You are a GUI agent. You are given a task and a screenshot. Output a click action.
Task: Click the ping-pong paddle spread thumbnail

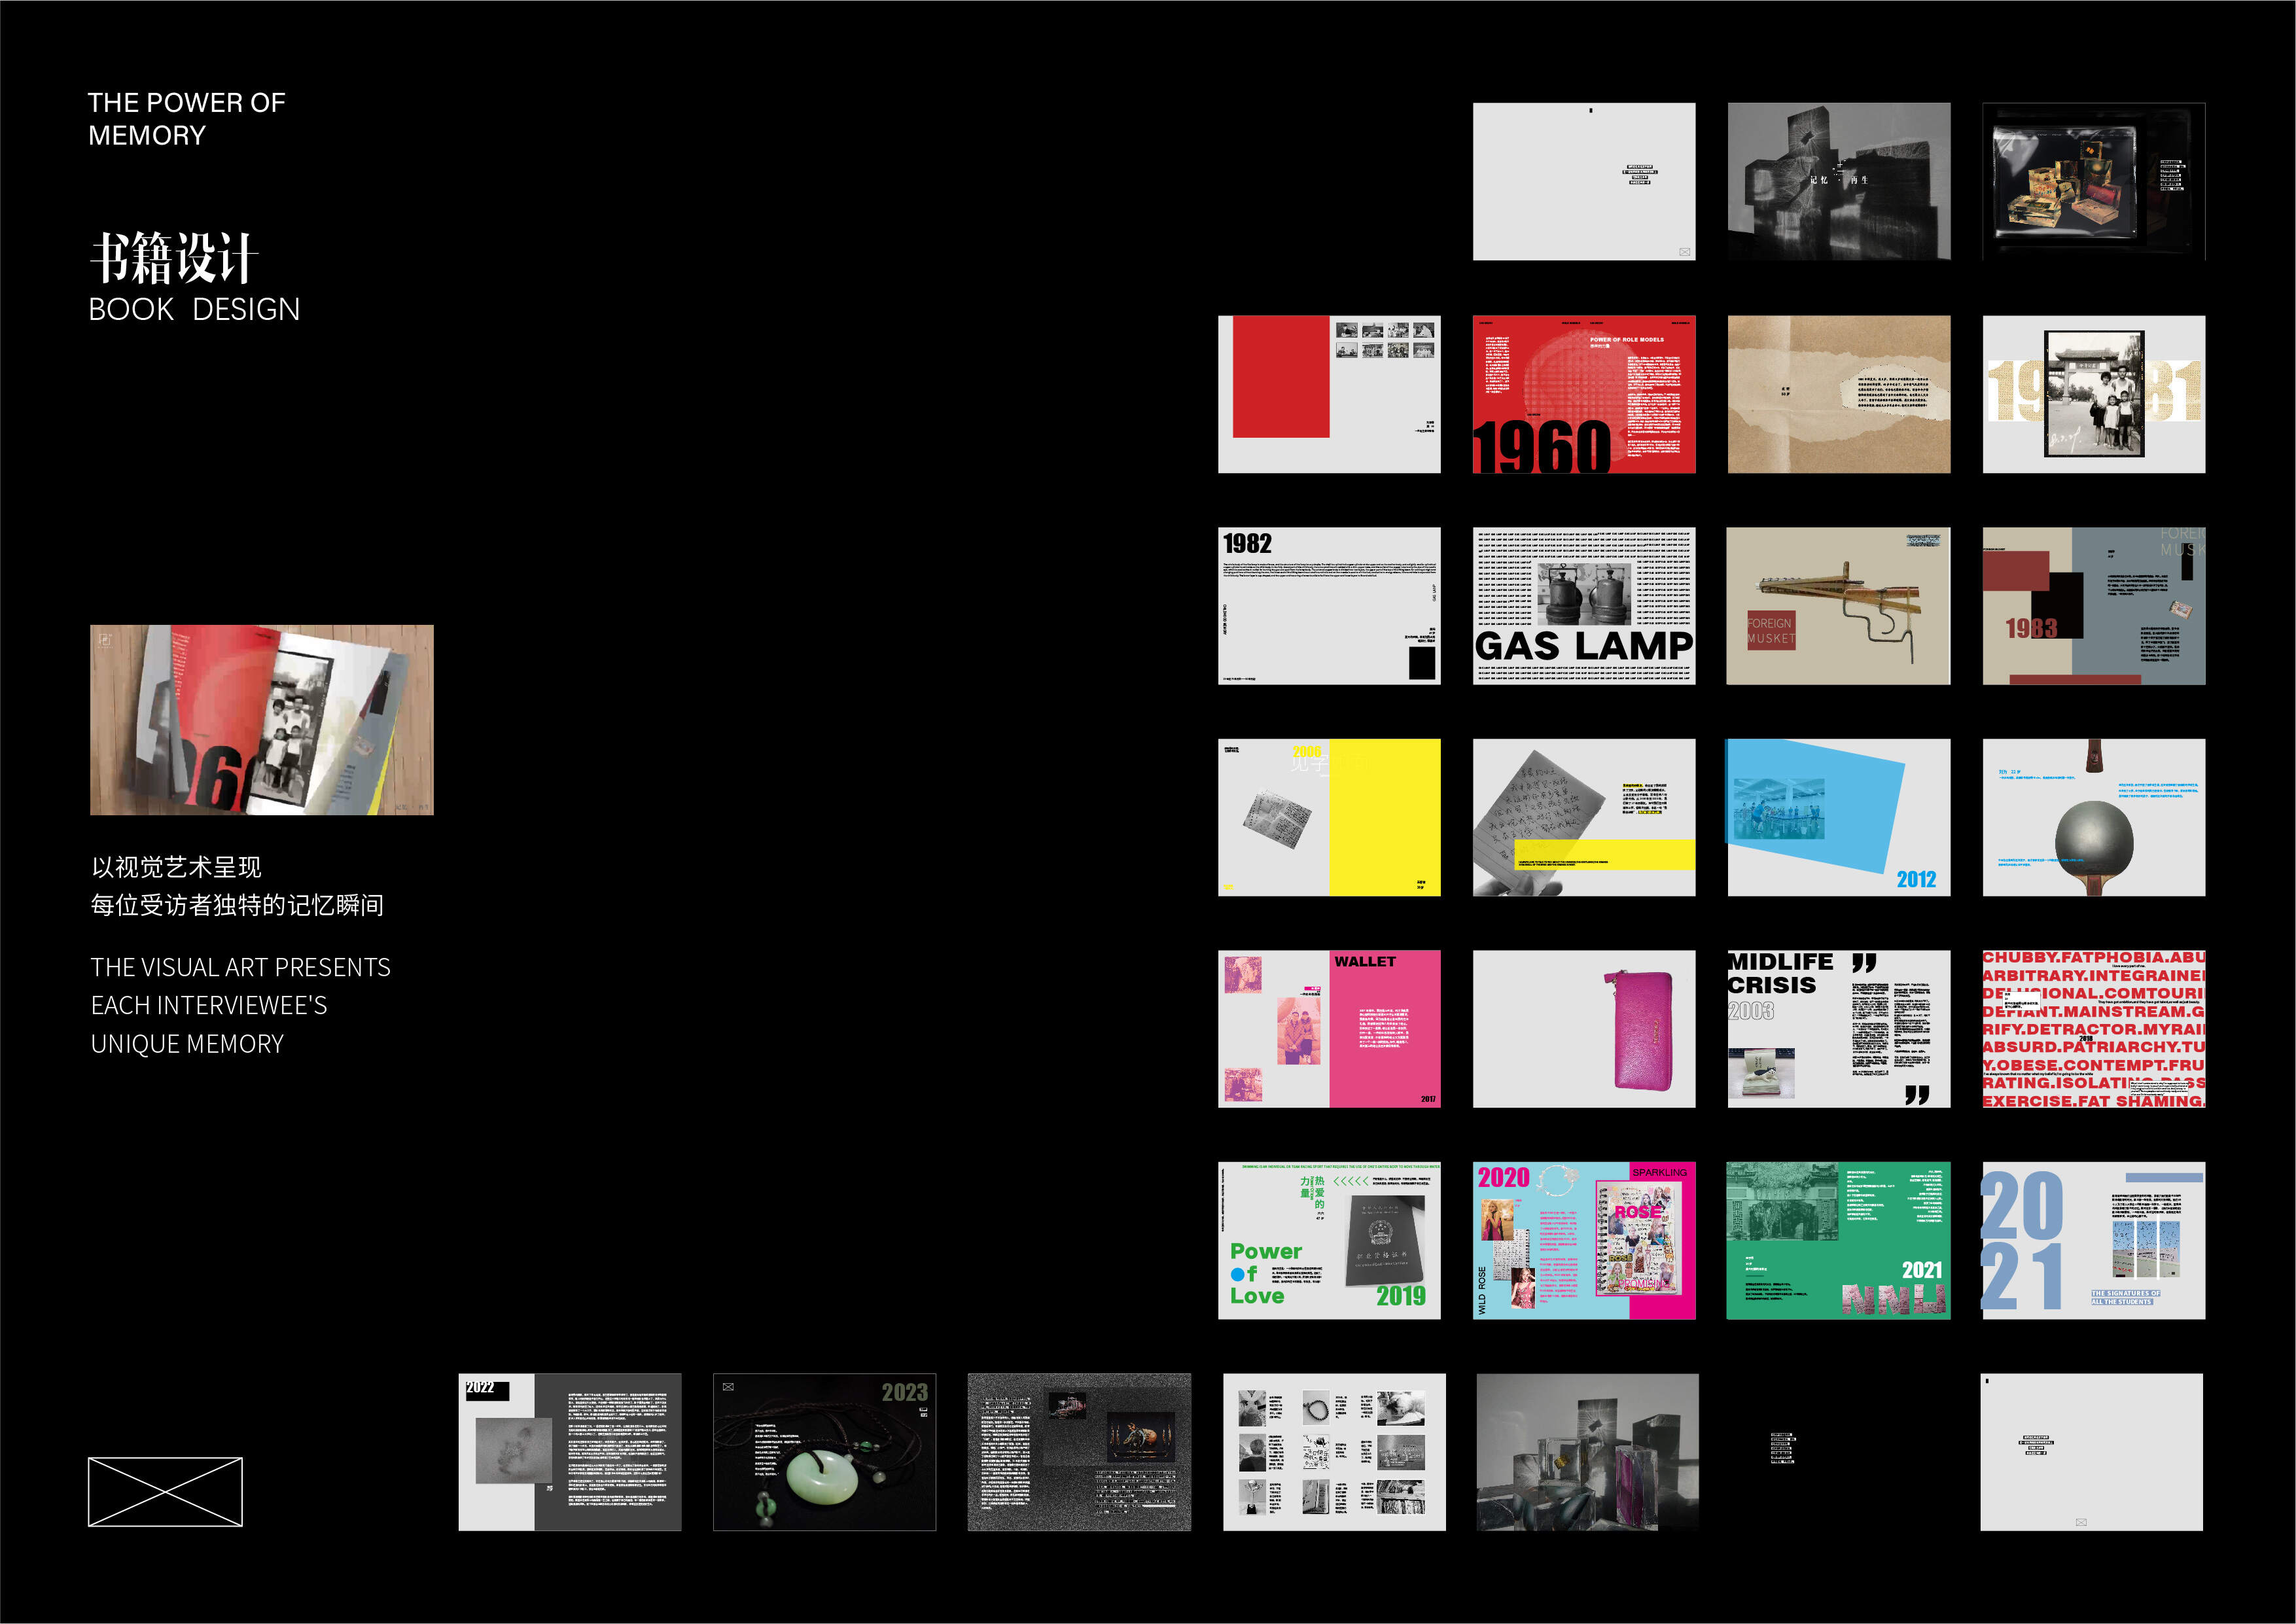2093,817
